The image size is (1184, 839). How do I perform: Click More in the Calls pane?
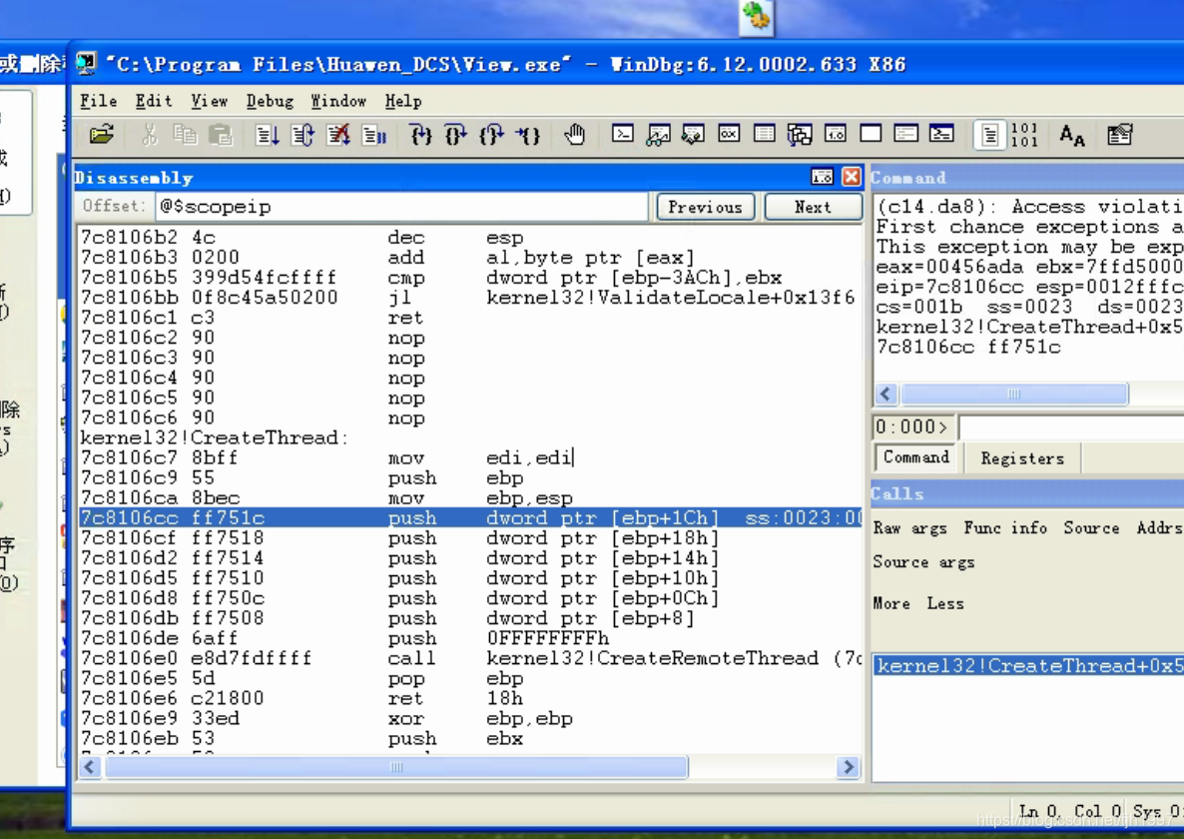[x=891, y=603]
